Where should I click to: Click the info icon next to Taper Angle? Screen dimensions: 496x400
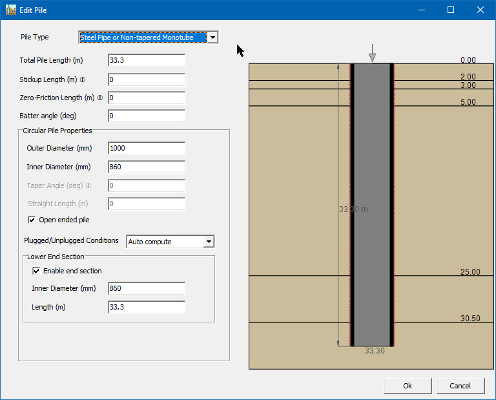[88, 185]
